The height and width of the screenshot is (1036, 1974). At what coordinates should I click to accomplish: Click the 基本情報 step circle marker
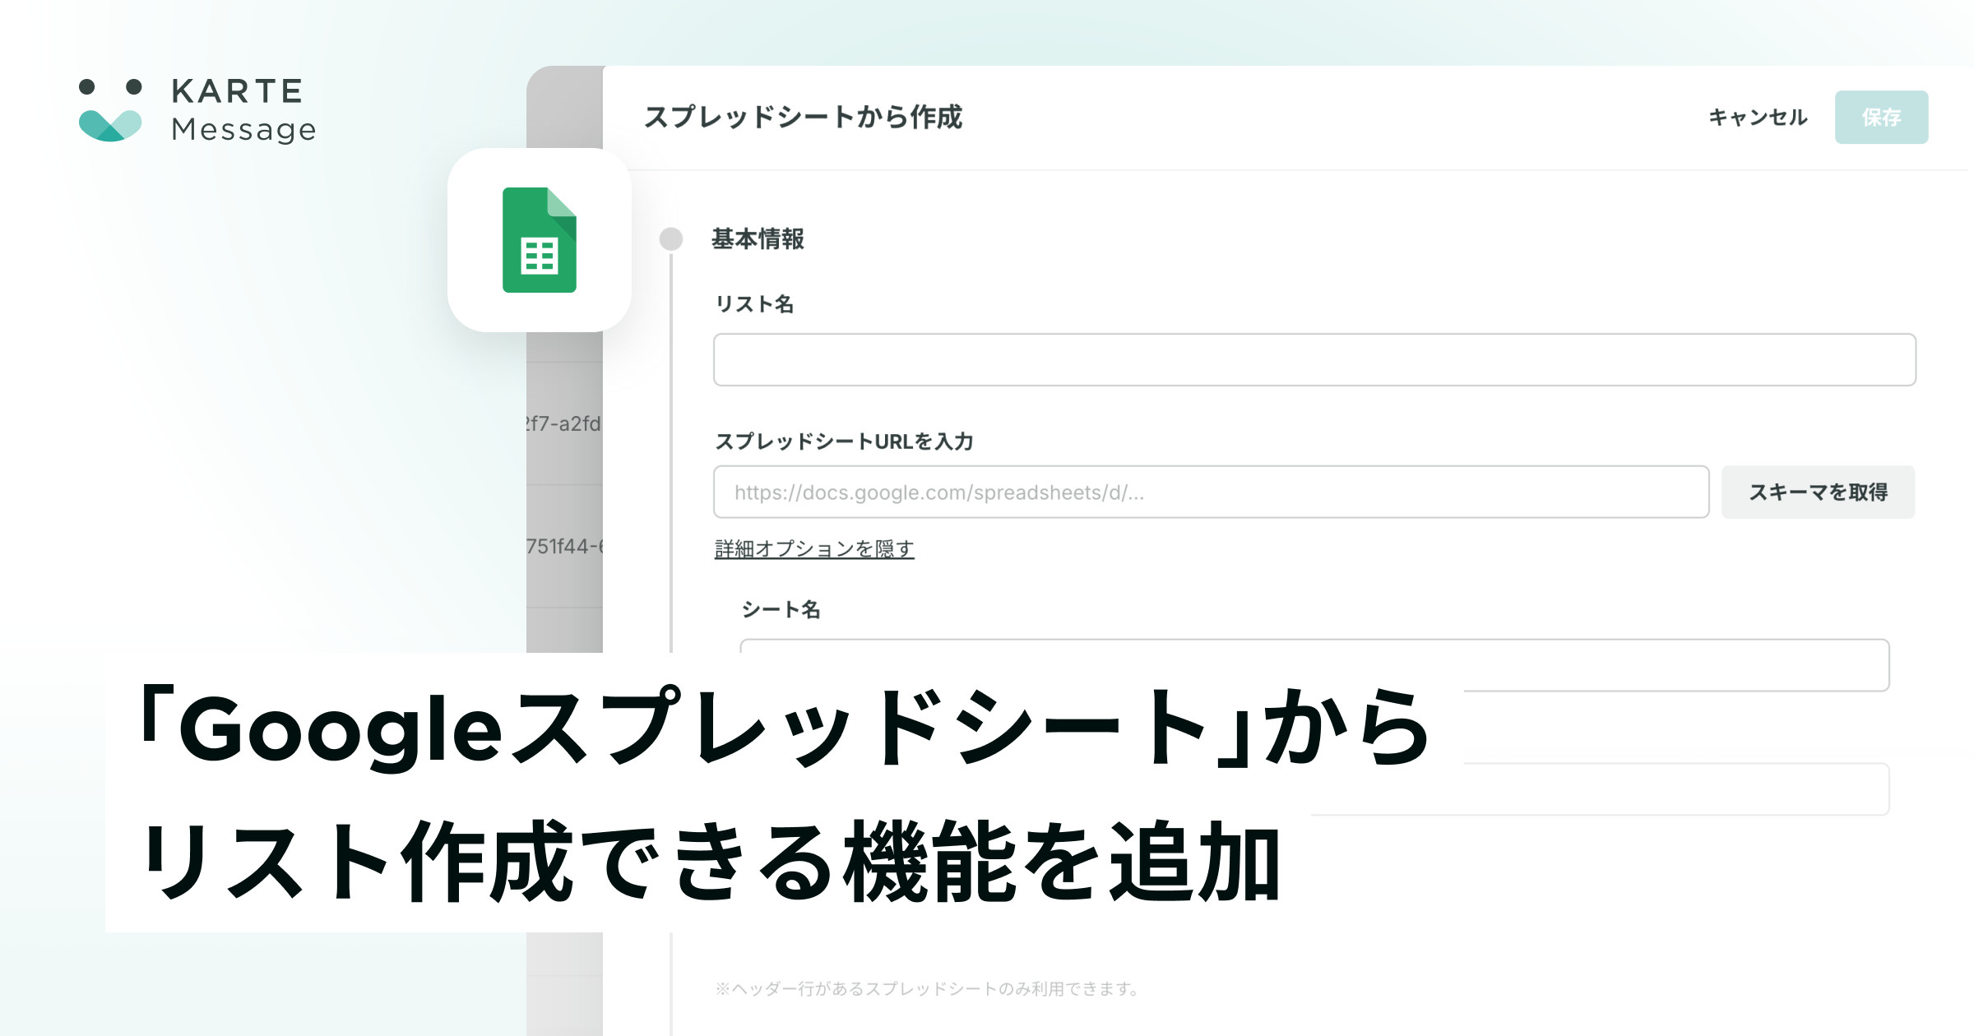coord(671,239)
